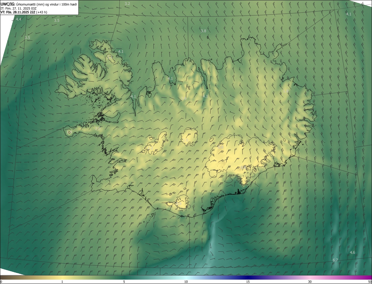
Task: Click the '50' tick on the color scale
Action: 370,282
